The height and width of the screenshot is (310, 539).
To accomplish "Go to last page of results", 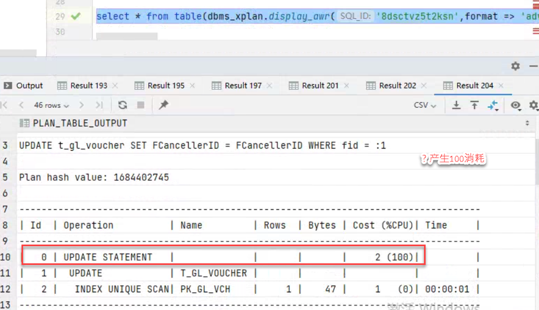I will coord(99,105).
